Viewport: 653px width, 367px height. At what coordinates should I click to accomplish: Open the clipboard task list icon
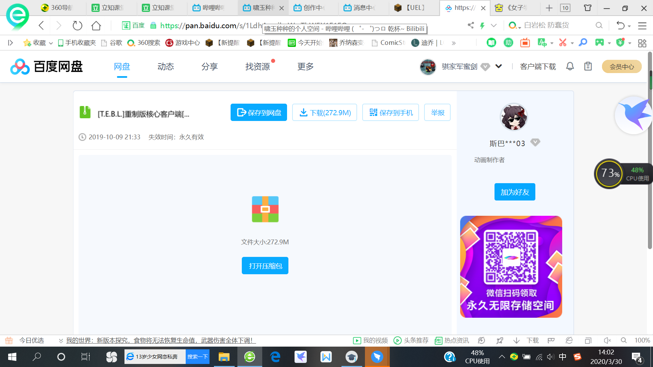click(x=588, y=66)
